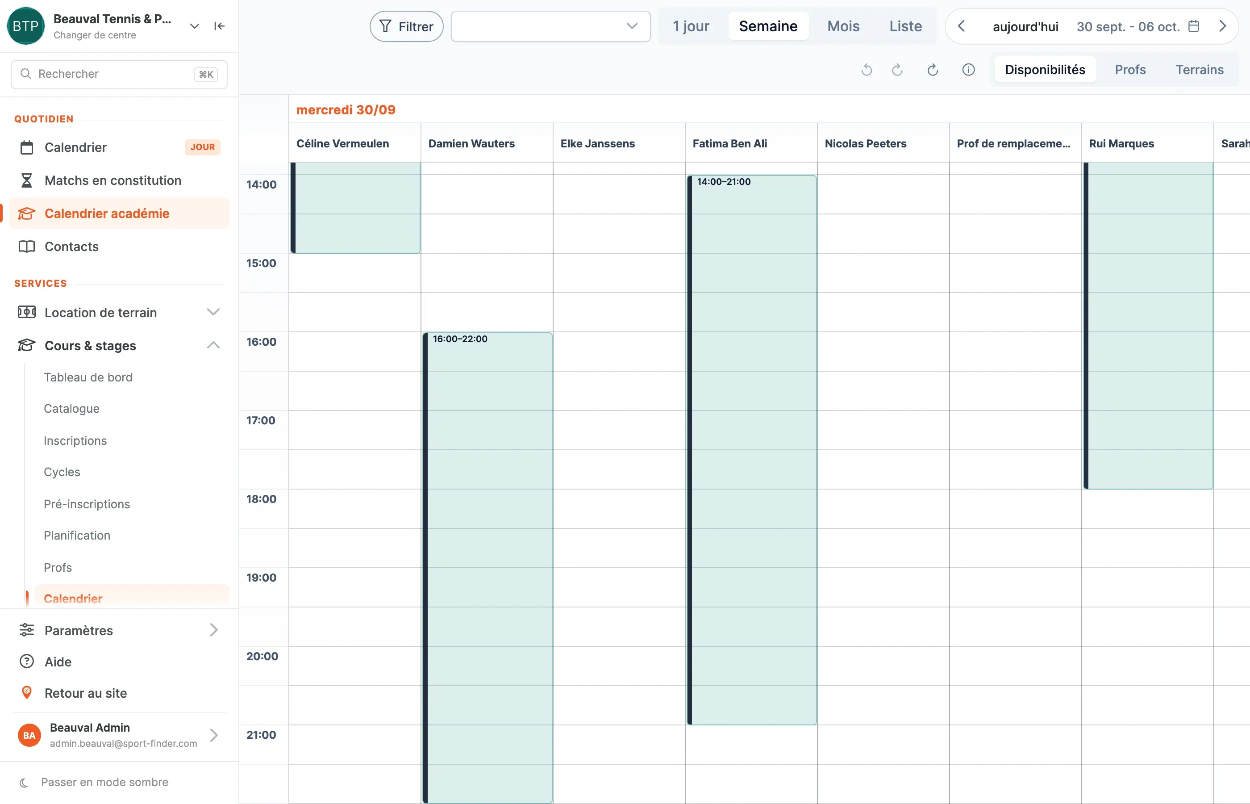Viewport: 1250px width, 804px height.
Task: Select Damien Wauters 16:00–22:00 availability block
Action: tap(487, 568)
